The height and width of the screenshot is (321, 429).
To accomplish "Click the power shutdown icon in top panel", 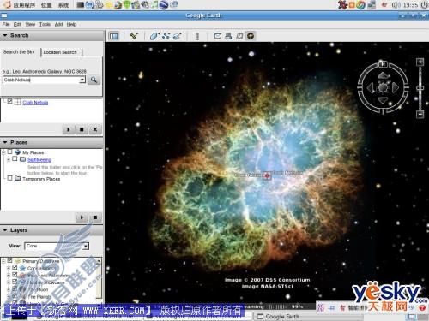I will 425,5.
